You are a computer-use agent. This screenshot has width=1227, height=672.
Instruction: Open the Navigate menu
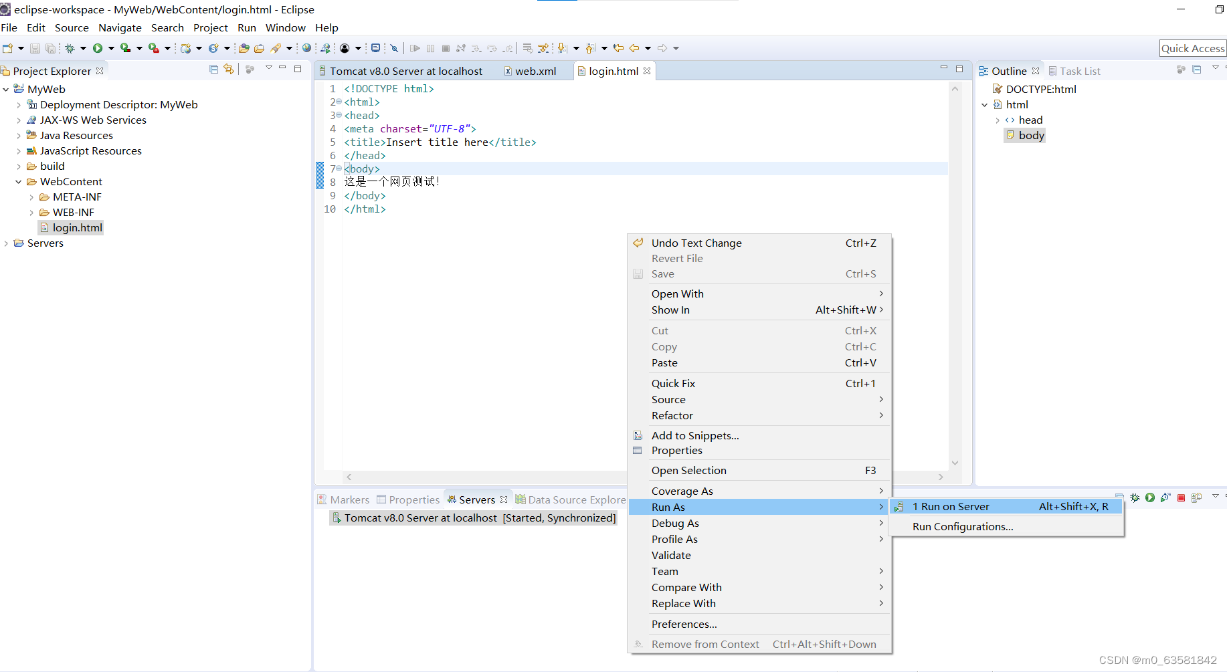click(120, 27)
